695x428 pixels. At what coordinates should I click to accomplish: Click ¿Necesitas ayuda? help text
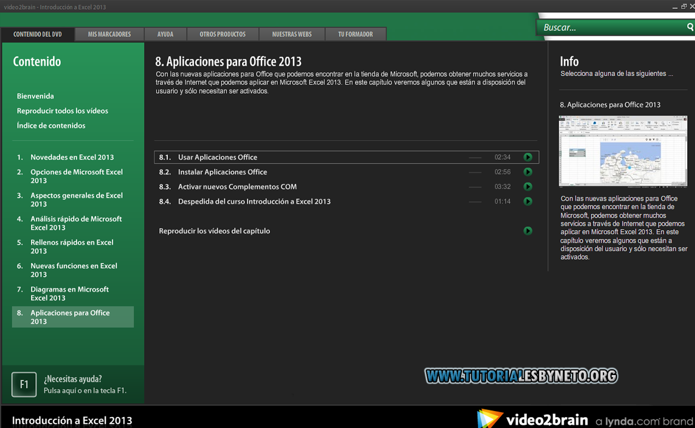click(73, 379)
